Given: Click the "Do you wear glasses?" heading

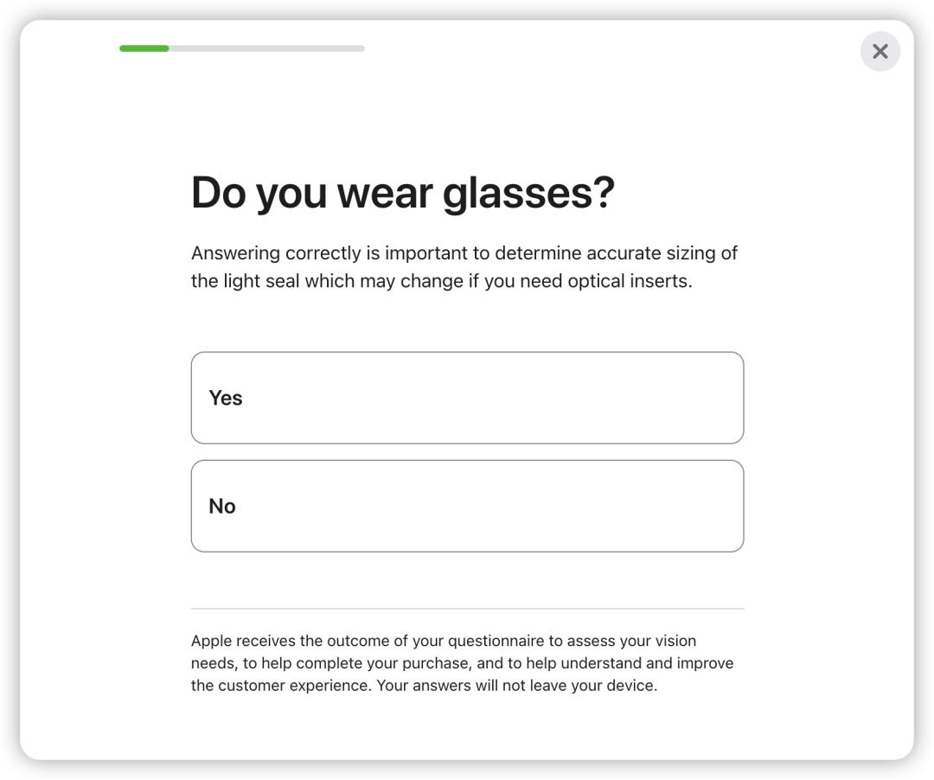Looking at the screenshot, I should pyautogui.click(x=402, y=192).
